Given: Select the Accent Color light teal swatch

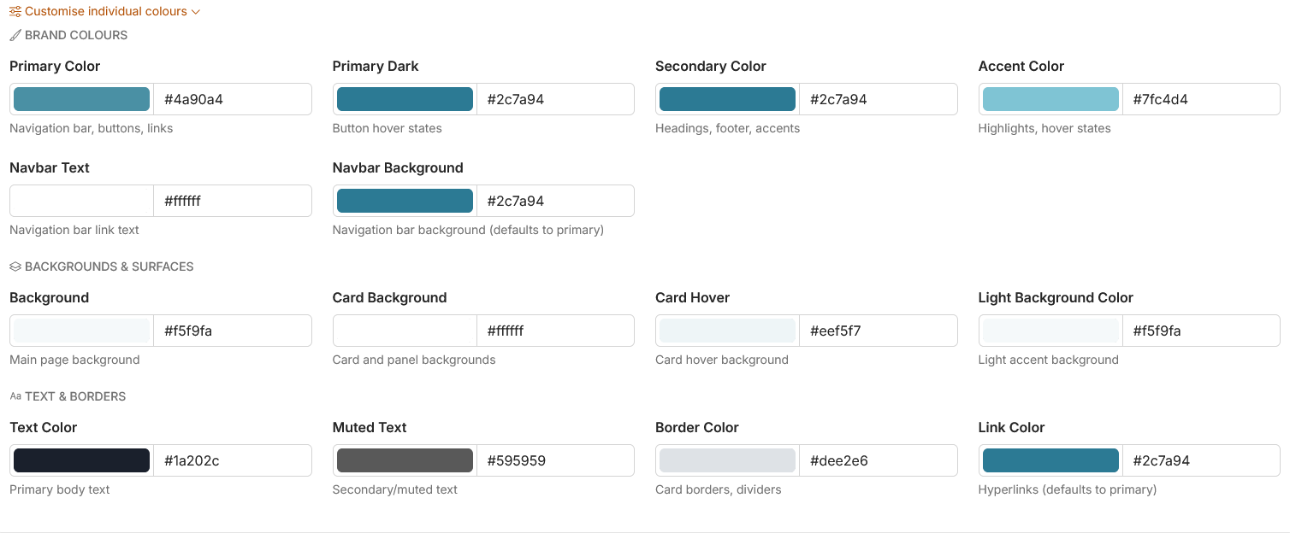Looking at the screenshot, I should [1050, 98].
